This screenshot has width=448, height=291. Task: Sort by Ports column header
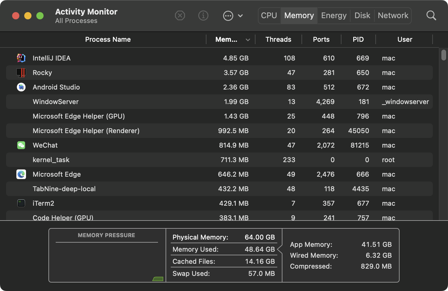tap(321, 39)
